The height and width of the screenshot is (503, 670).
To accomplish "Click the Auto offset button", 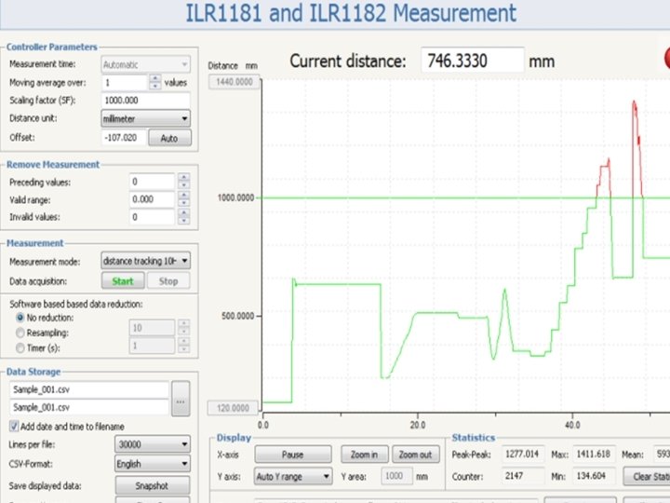I will tap(169, 138).
